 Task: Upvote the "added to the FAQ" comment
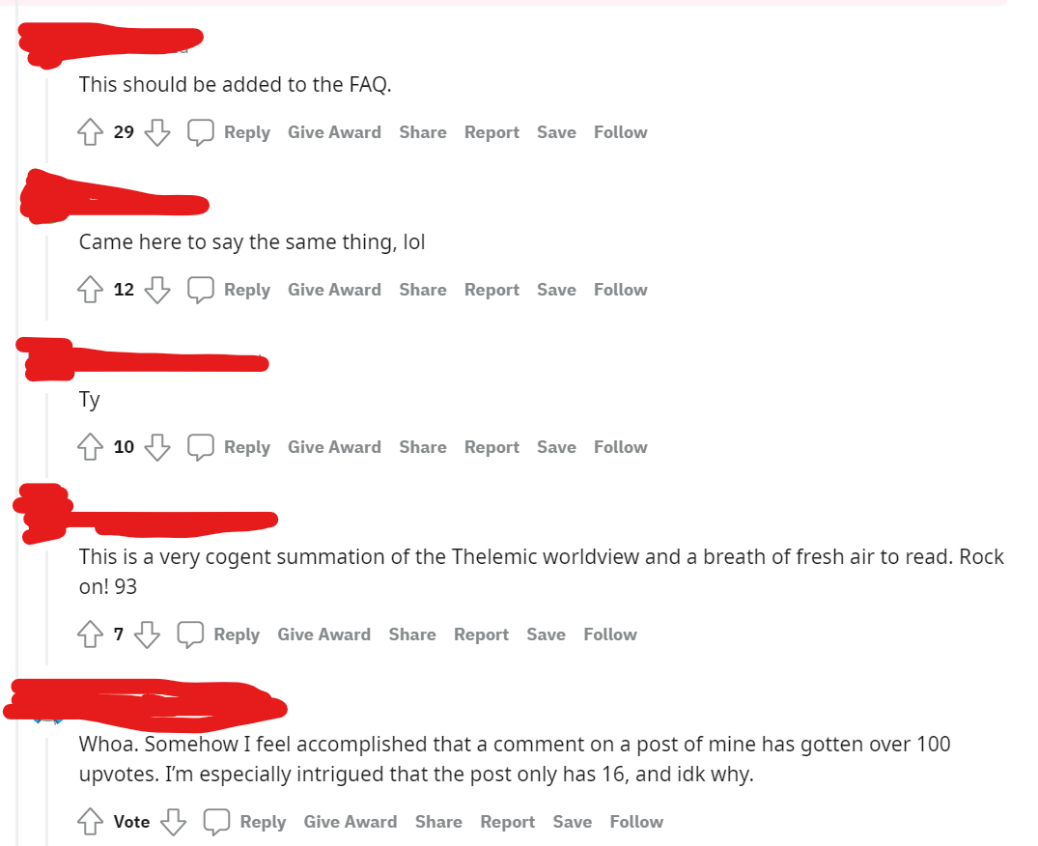tap(90, 131)
